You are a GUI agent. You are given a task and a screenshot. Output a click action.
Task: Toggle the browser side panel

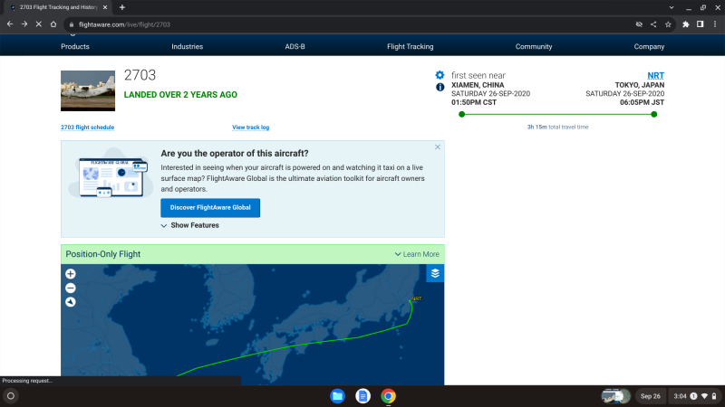point(700,24)
